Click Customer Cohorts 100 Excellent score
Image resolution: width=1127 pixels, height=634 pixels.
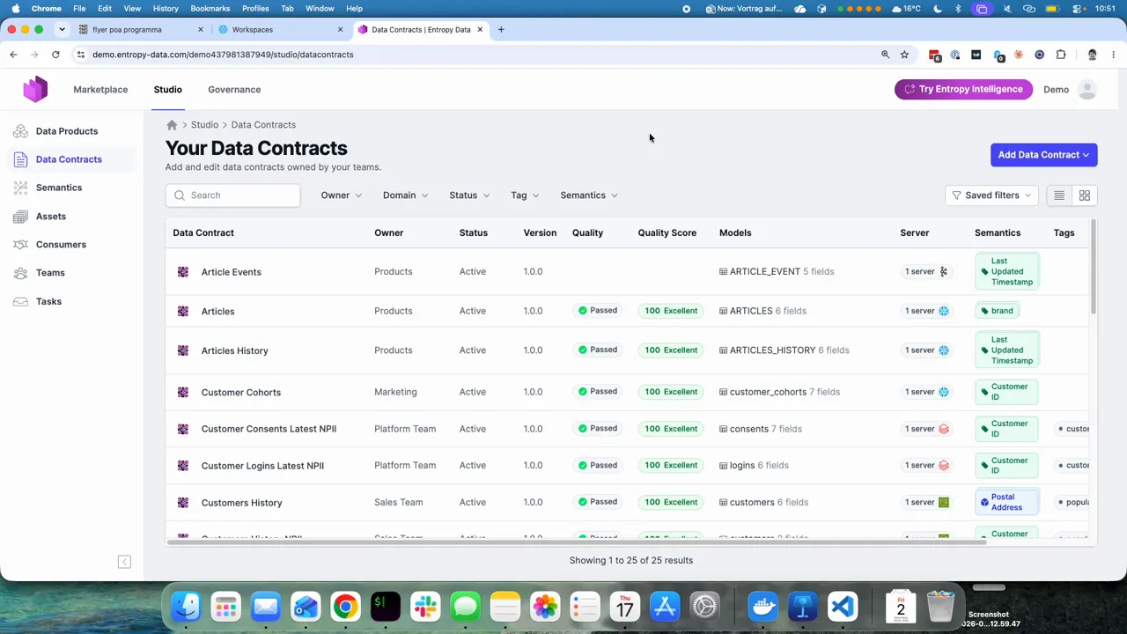(671, 392)
